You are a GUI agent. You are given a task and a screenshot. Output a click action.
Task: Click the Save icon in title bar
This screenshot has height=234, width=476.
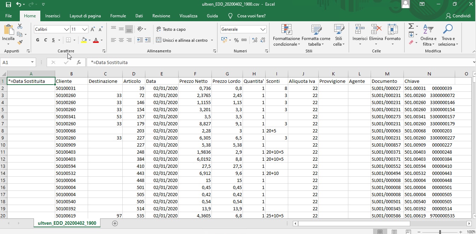pos(8,5)
